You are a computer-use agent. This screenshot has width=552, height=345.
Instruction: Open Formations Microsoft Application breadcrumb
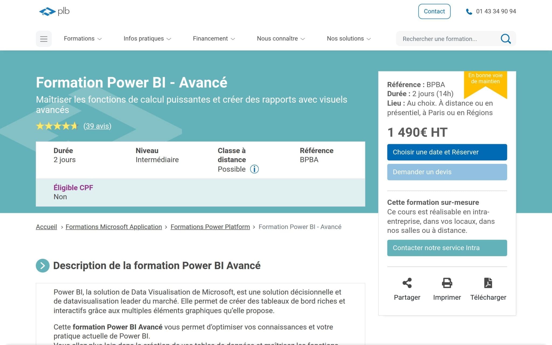pos(114,227)
